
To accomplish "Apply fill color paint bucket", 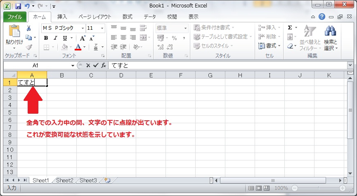I will point(65,47).
